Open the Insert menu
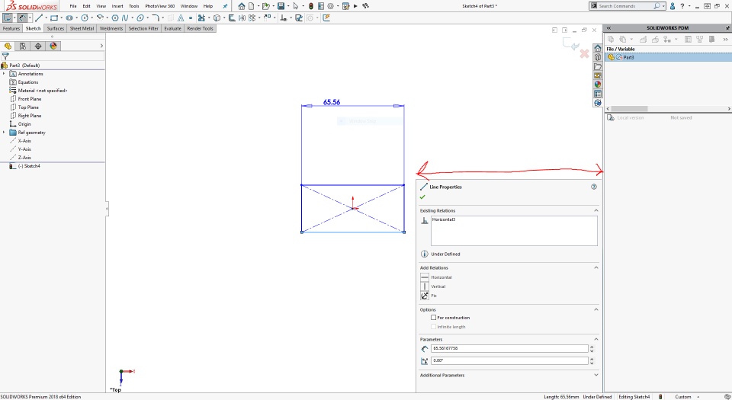 (x=117, y=6)
